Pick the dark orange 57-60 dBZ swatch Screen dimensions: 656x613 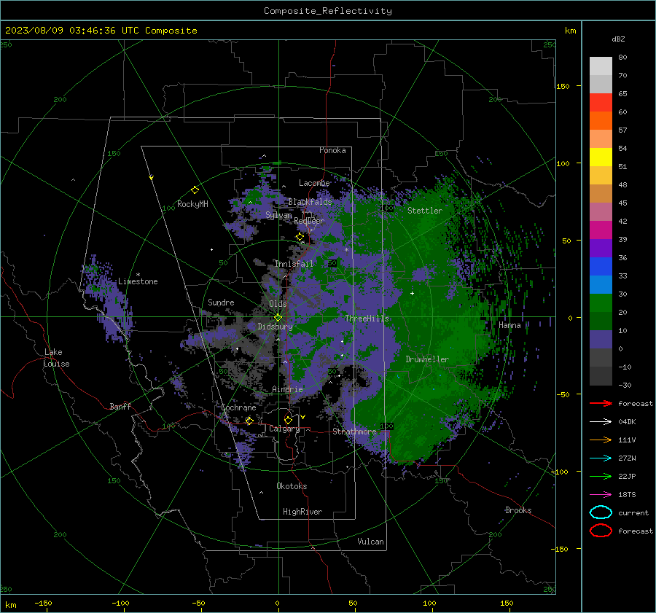pos(601,121)
